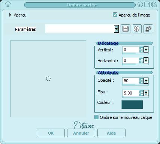
Task: Open the Vertical offset dropdown arrow
Action: 146,49
